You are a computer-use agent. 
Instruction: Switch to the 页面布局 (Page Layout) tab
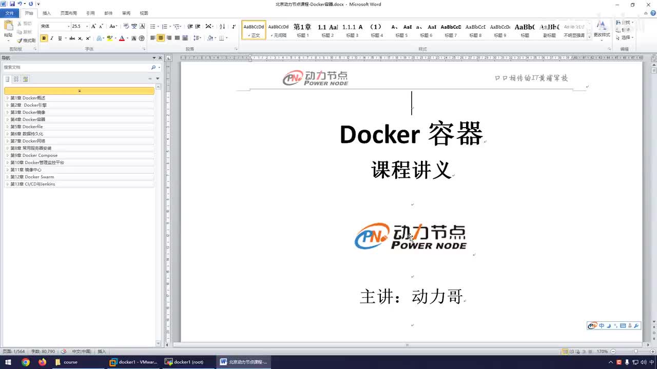pos(69,13)
